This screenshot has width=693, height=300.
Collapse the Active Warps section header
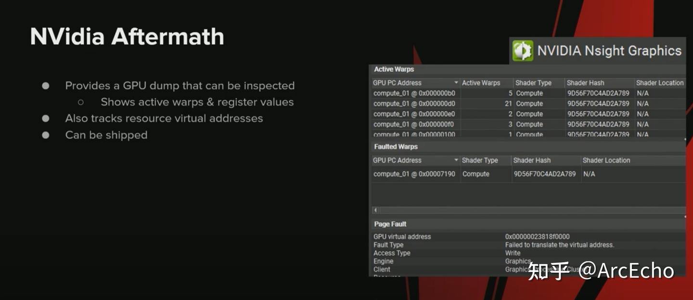(394, 69)
